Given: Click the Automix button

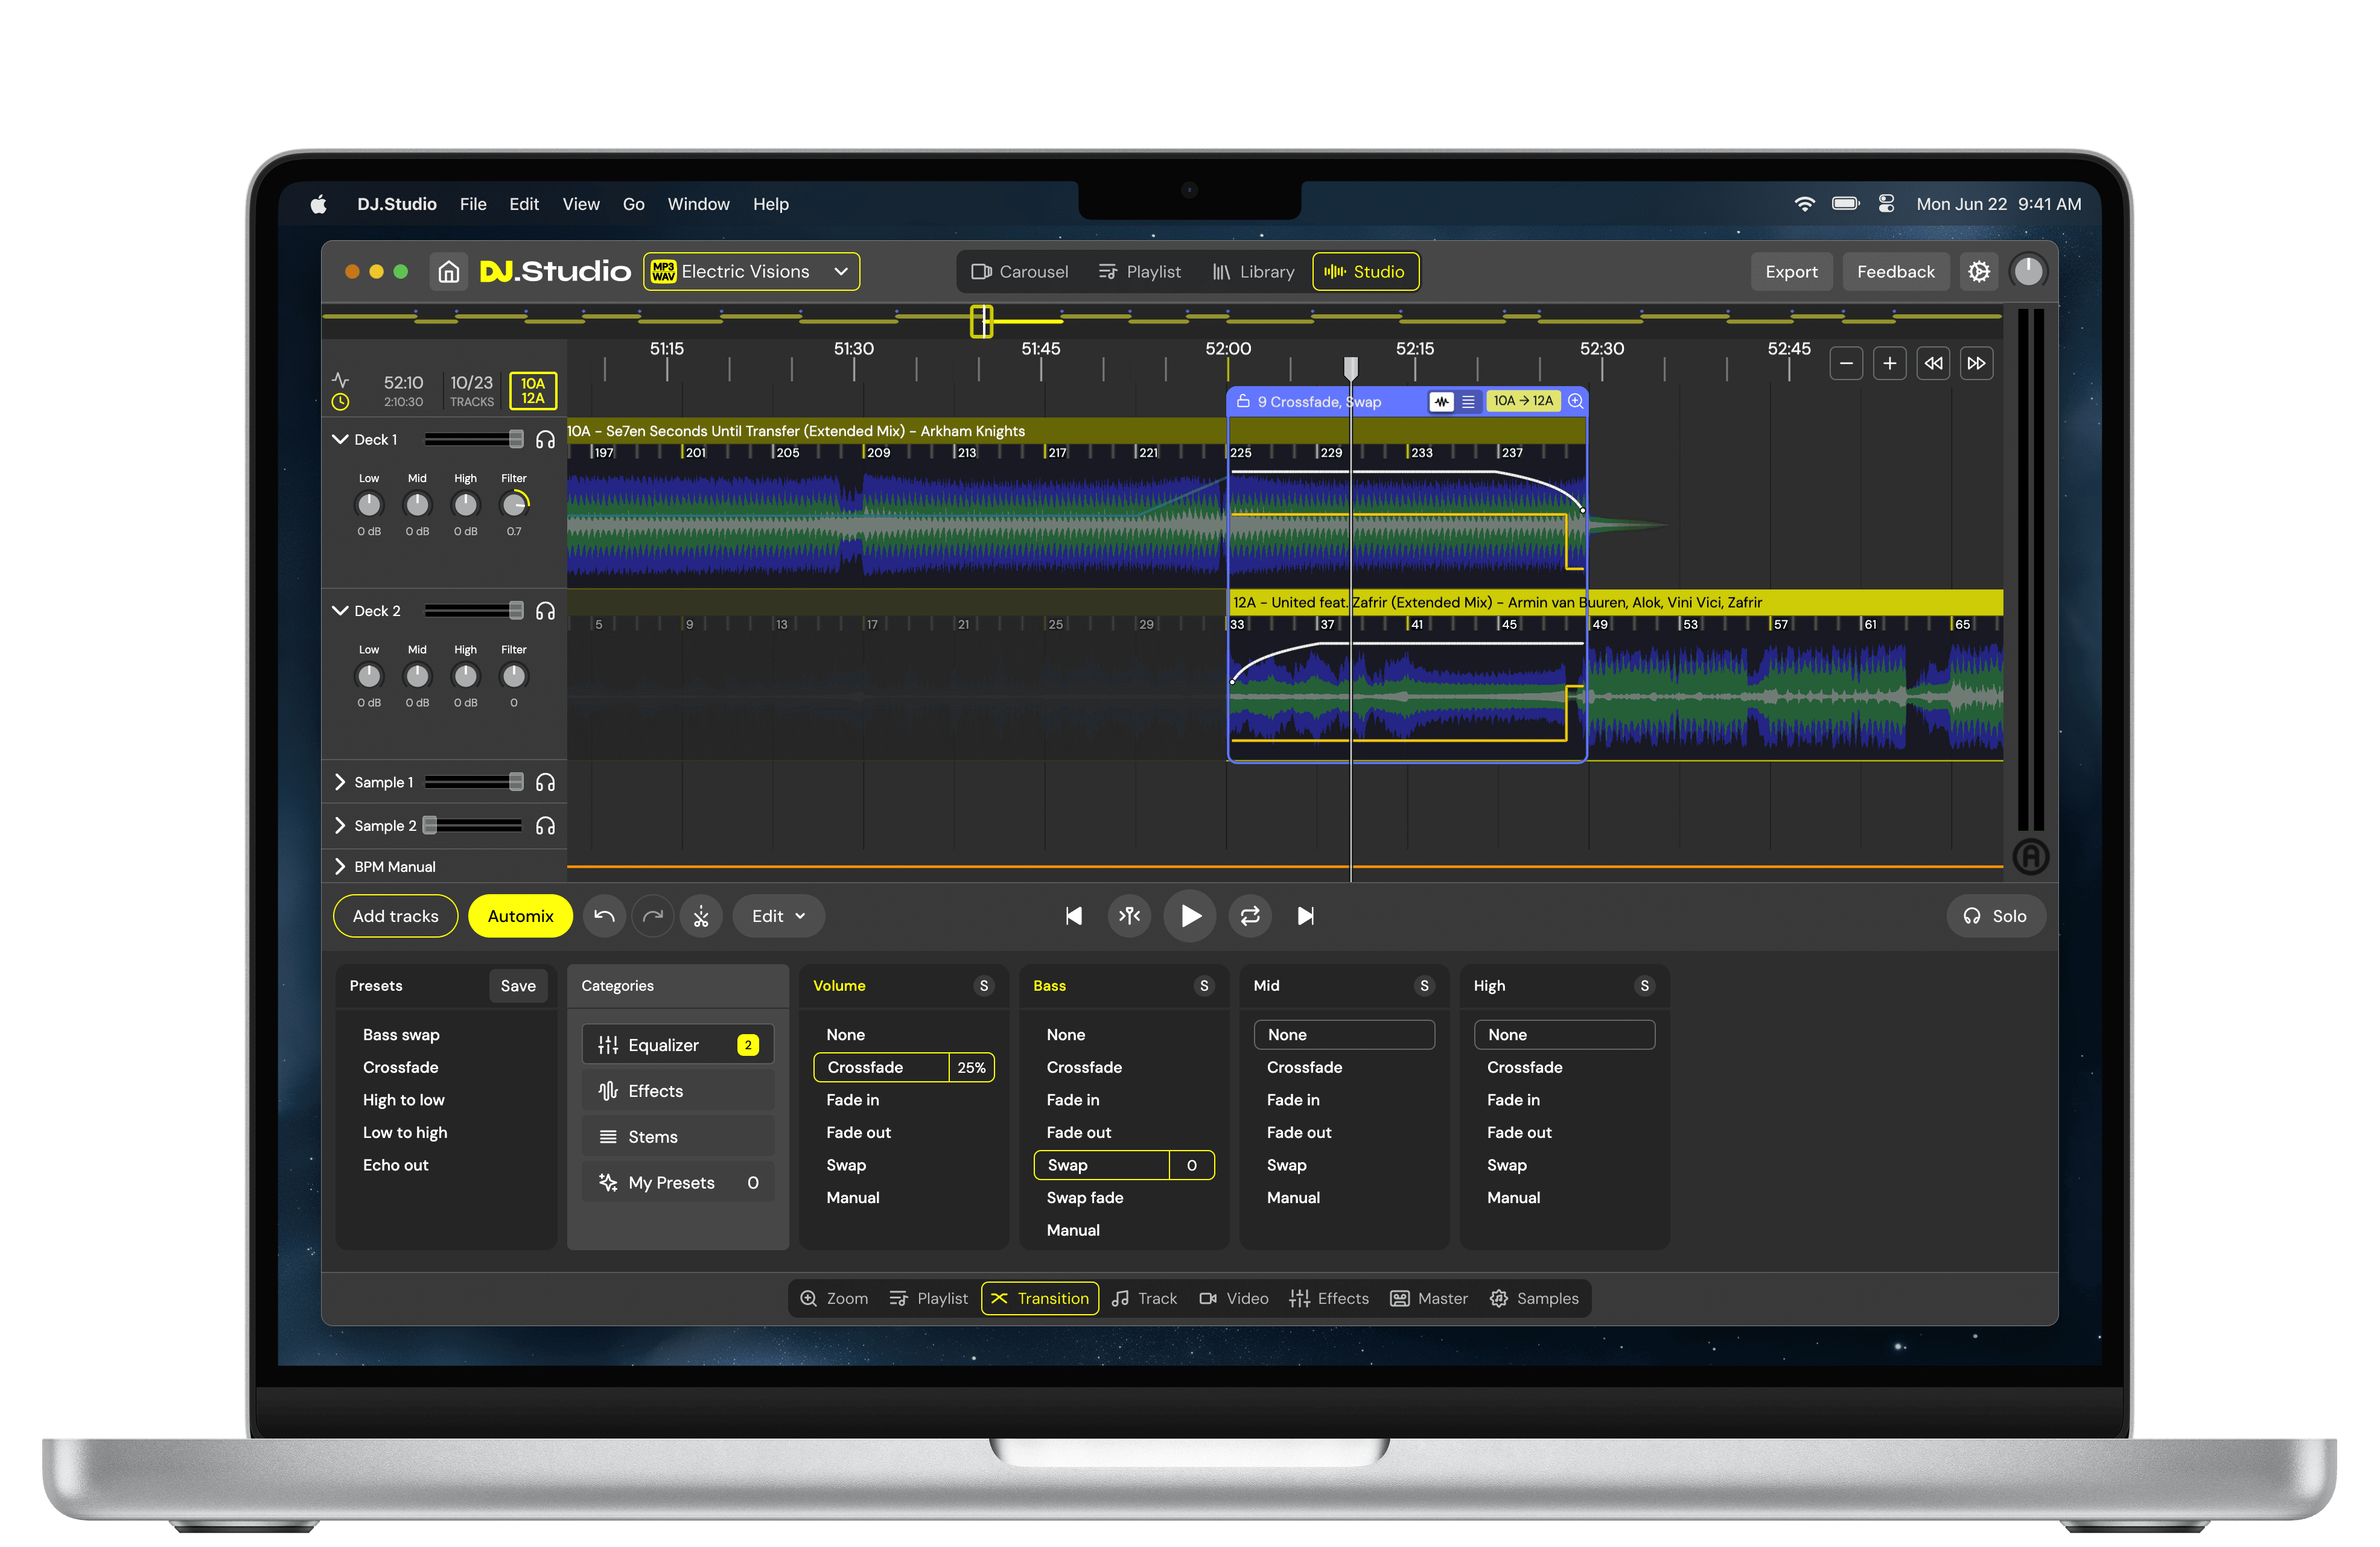Looking at the screenshot, I should 520,916.
